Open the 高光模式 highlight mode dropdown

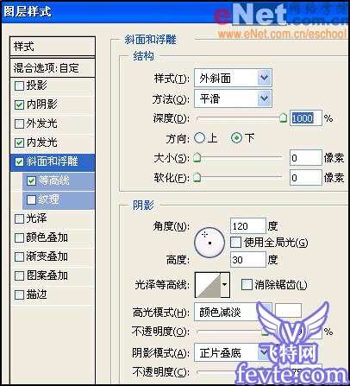coord(233,312)
